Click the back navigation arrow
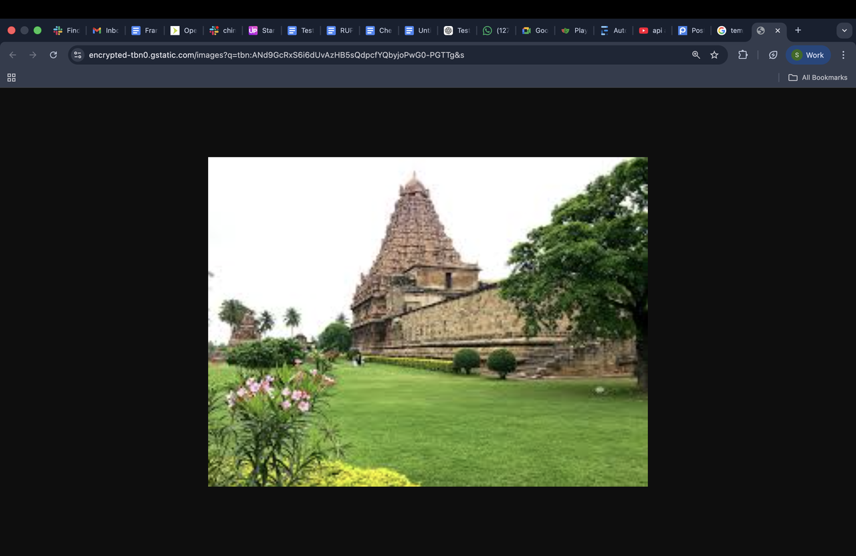856x556 pixels. pyautogui.click(x=13, y=55)
